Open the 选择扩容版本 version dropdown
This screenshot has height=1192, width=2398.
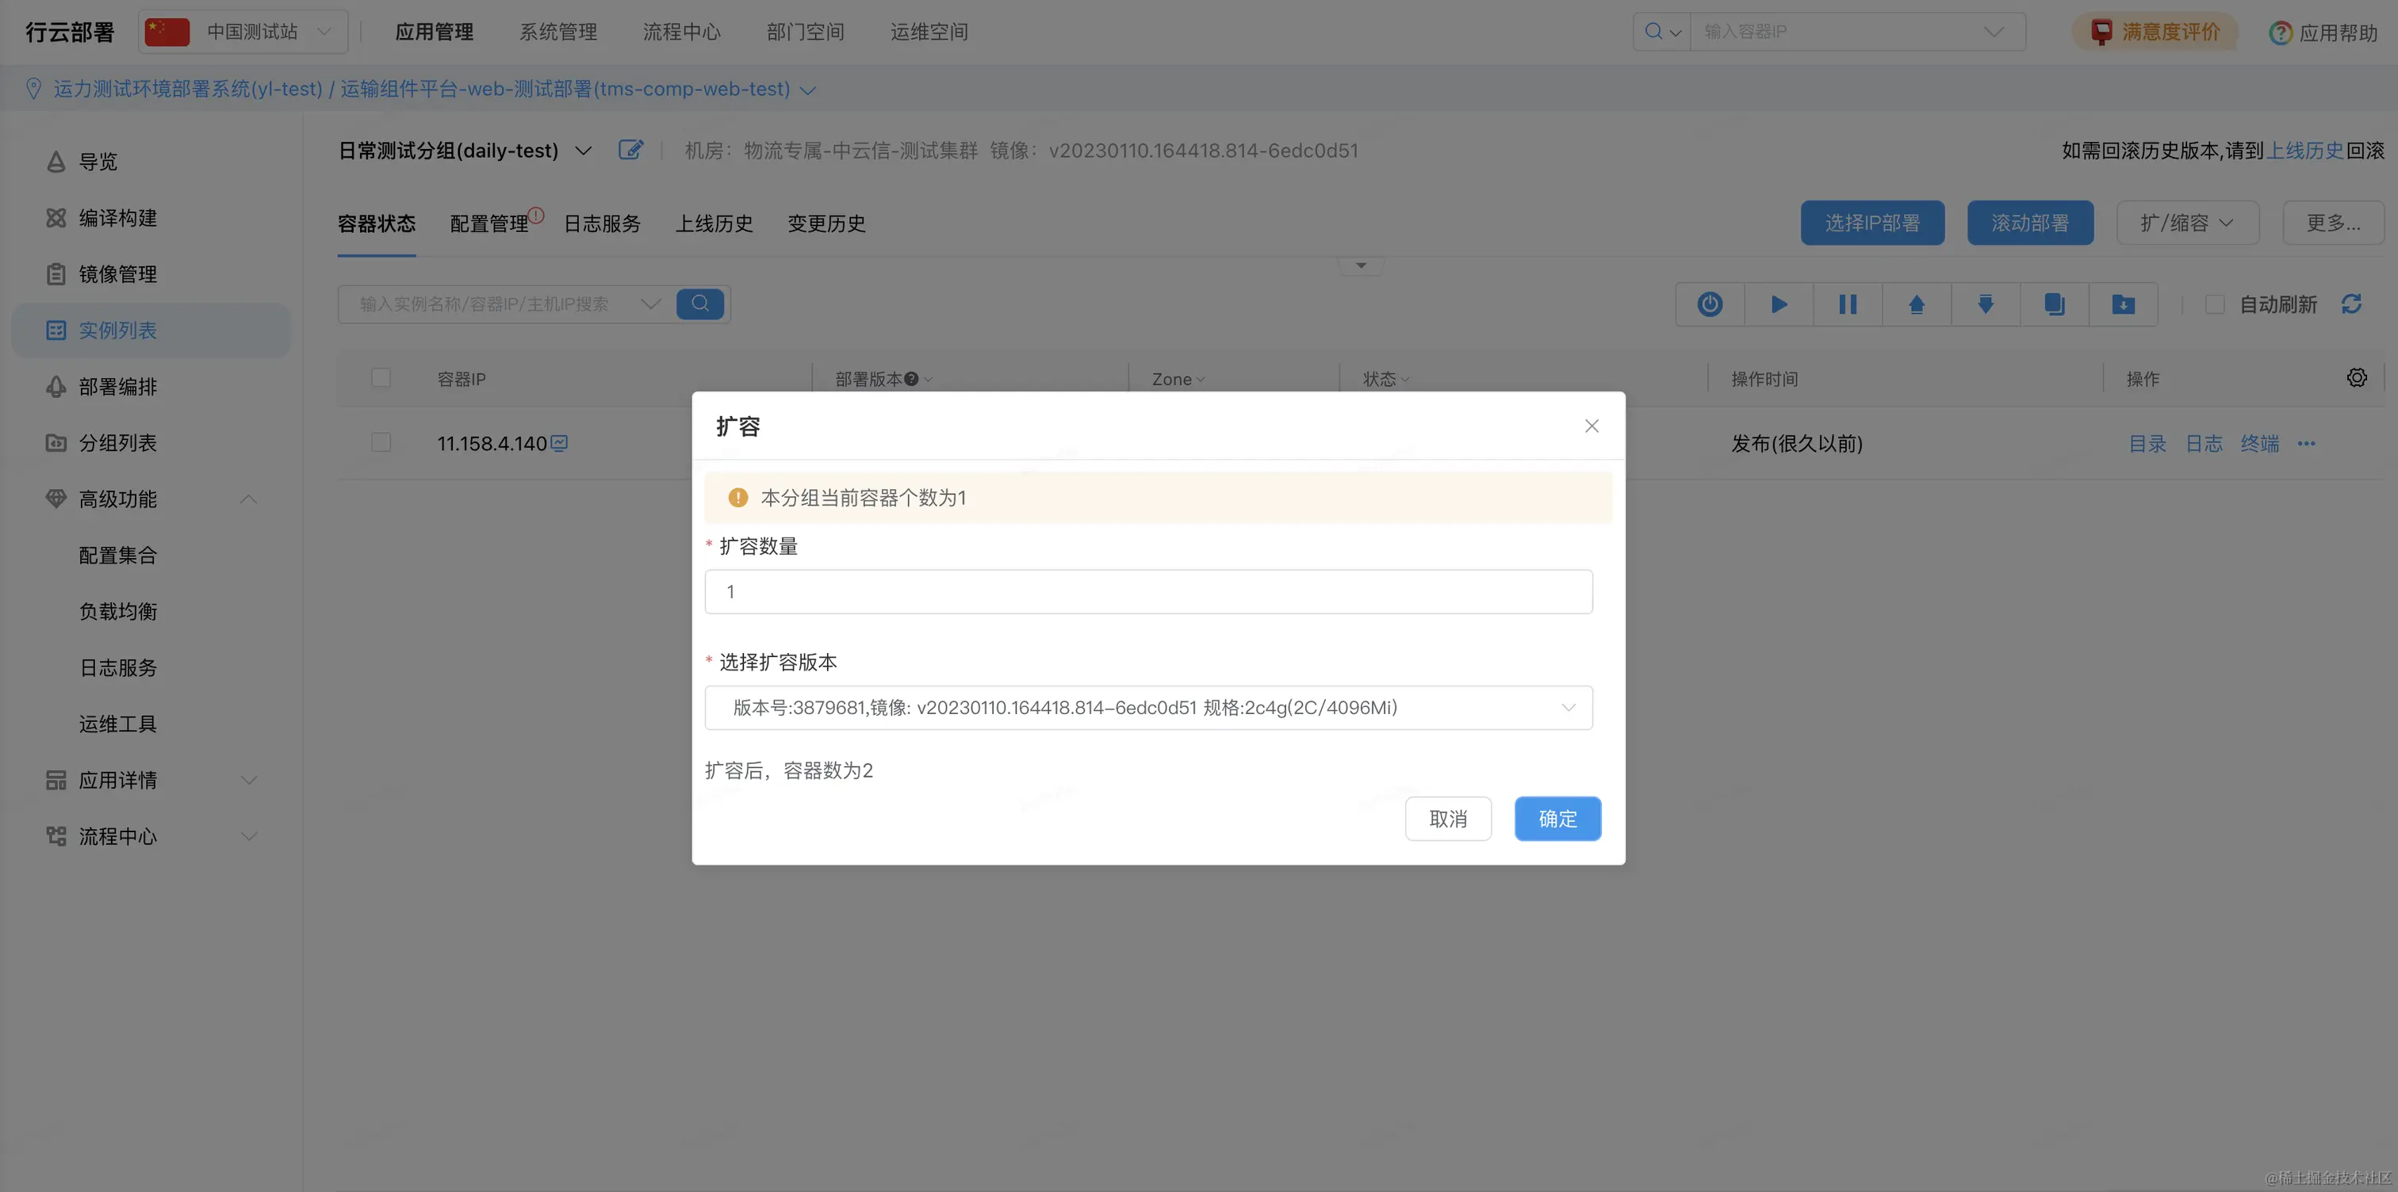coord(1147,707)
